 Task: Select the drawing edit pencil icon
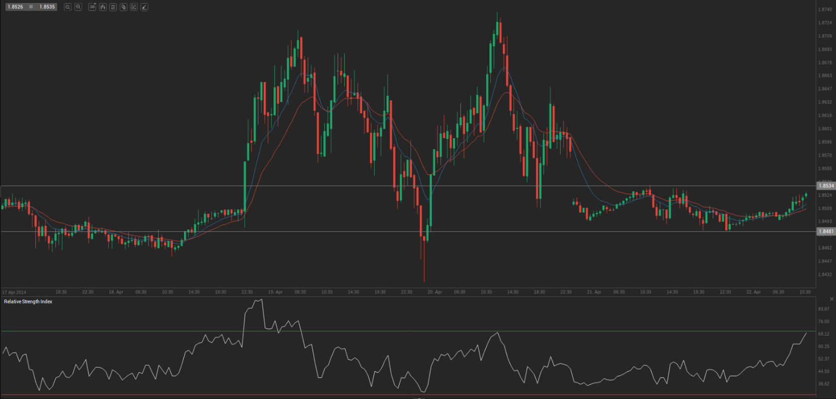pyautogui.click(x=134, y=7)
